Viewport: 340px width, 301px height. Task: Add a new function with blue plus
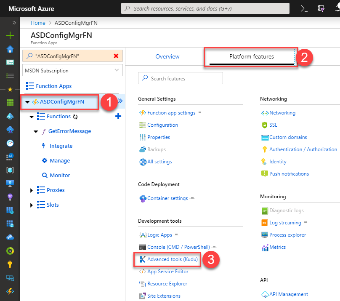pos(118,116)
